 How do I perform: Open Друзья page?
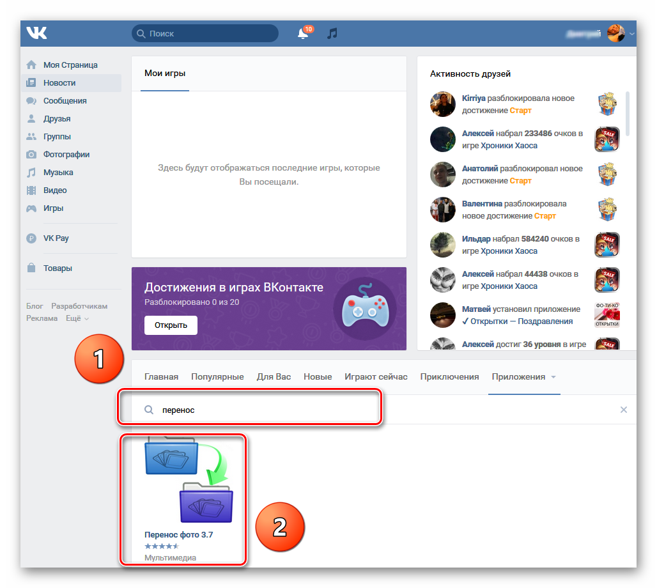pyautogui.click(x=57, y=119)
